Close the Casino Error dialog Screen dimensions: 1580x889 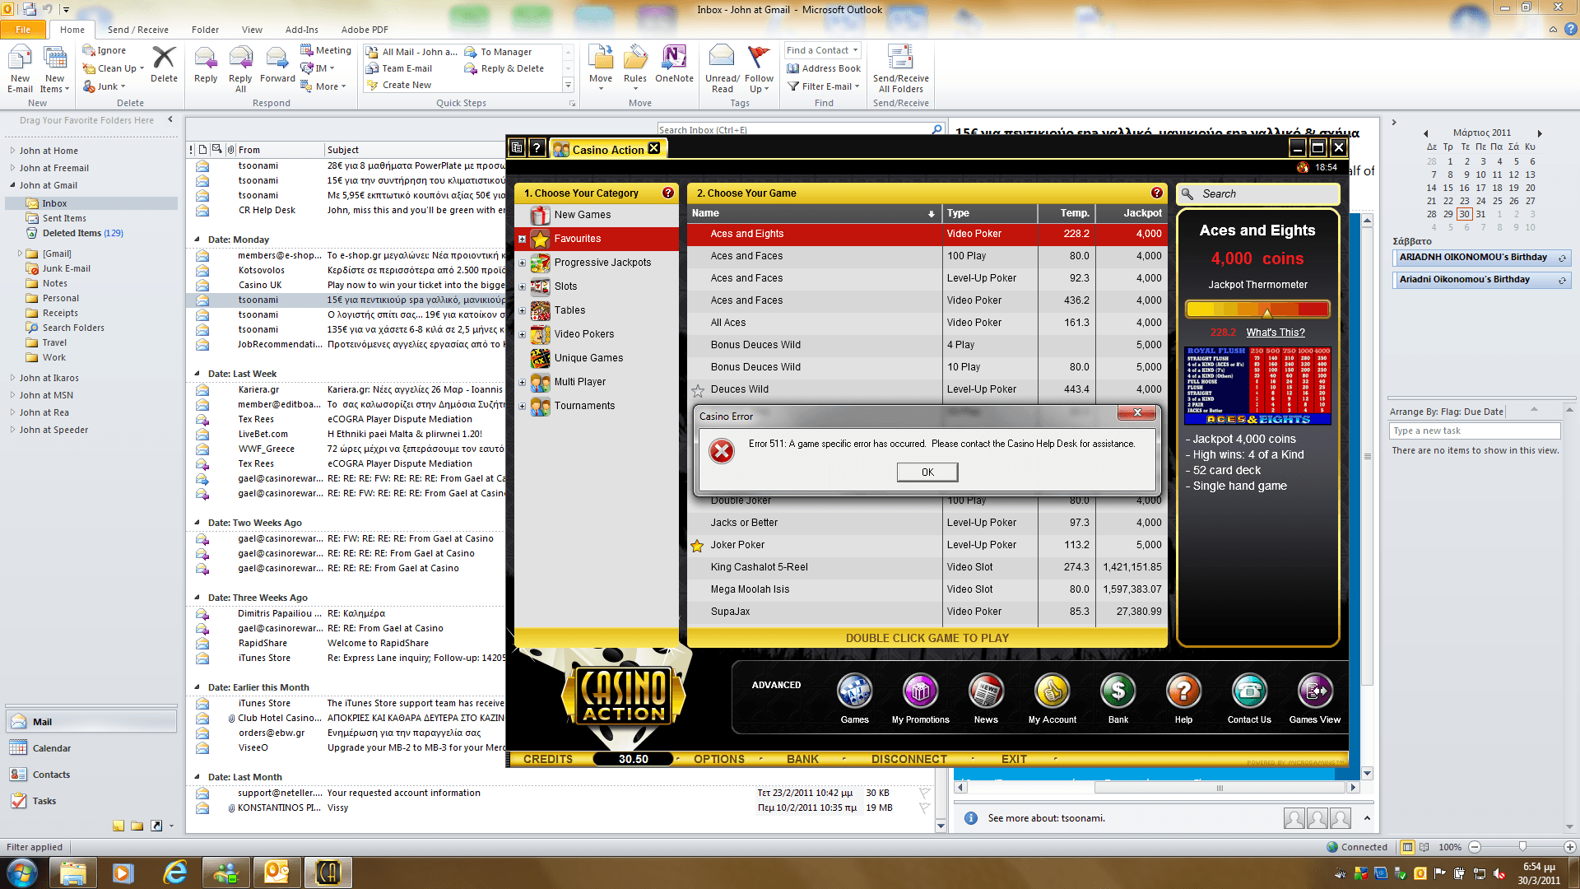1137,412
